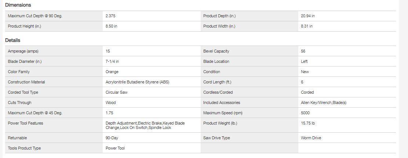The height and width of the screenshot is (158, 408).
Task: Click the Acrylonitrile Butadiene Styrene (ABS) value
Action: click(x=137, y=82)
